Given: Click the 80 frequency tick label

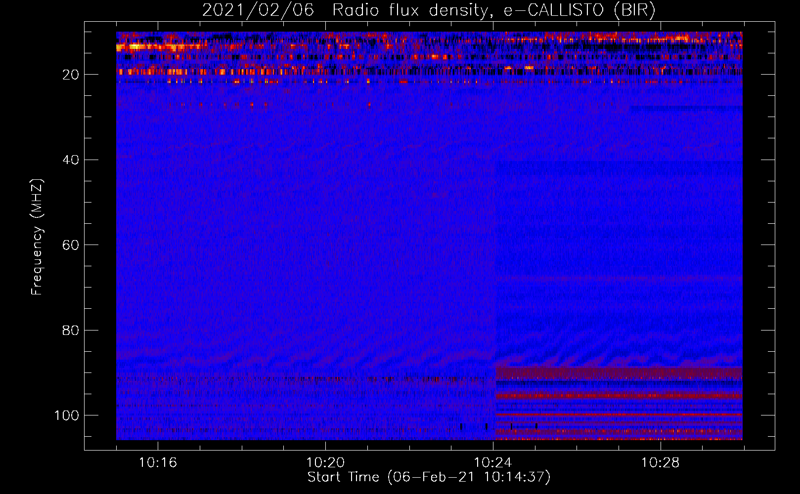Looking at the screenshot, I should tap(71, 330).
